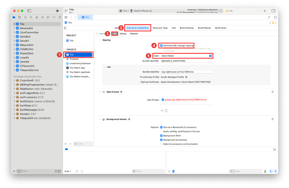Expand the MinimedKit project in navigator
The width and height of the screenshot is (289, 188).
pyautogui.click(x=14, y=28)
